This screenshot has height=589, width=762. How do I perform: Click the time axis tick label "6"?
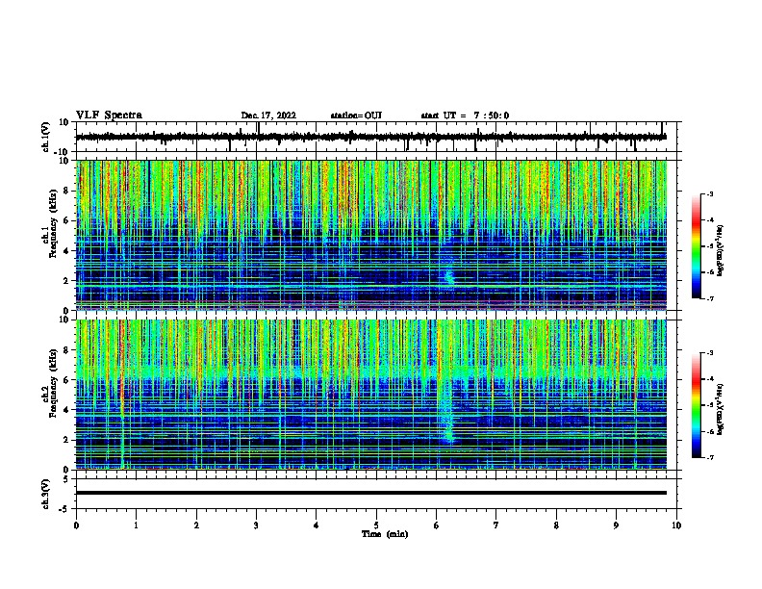click(x=437, y=525)
